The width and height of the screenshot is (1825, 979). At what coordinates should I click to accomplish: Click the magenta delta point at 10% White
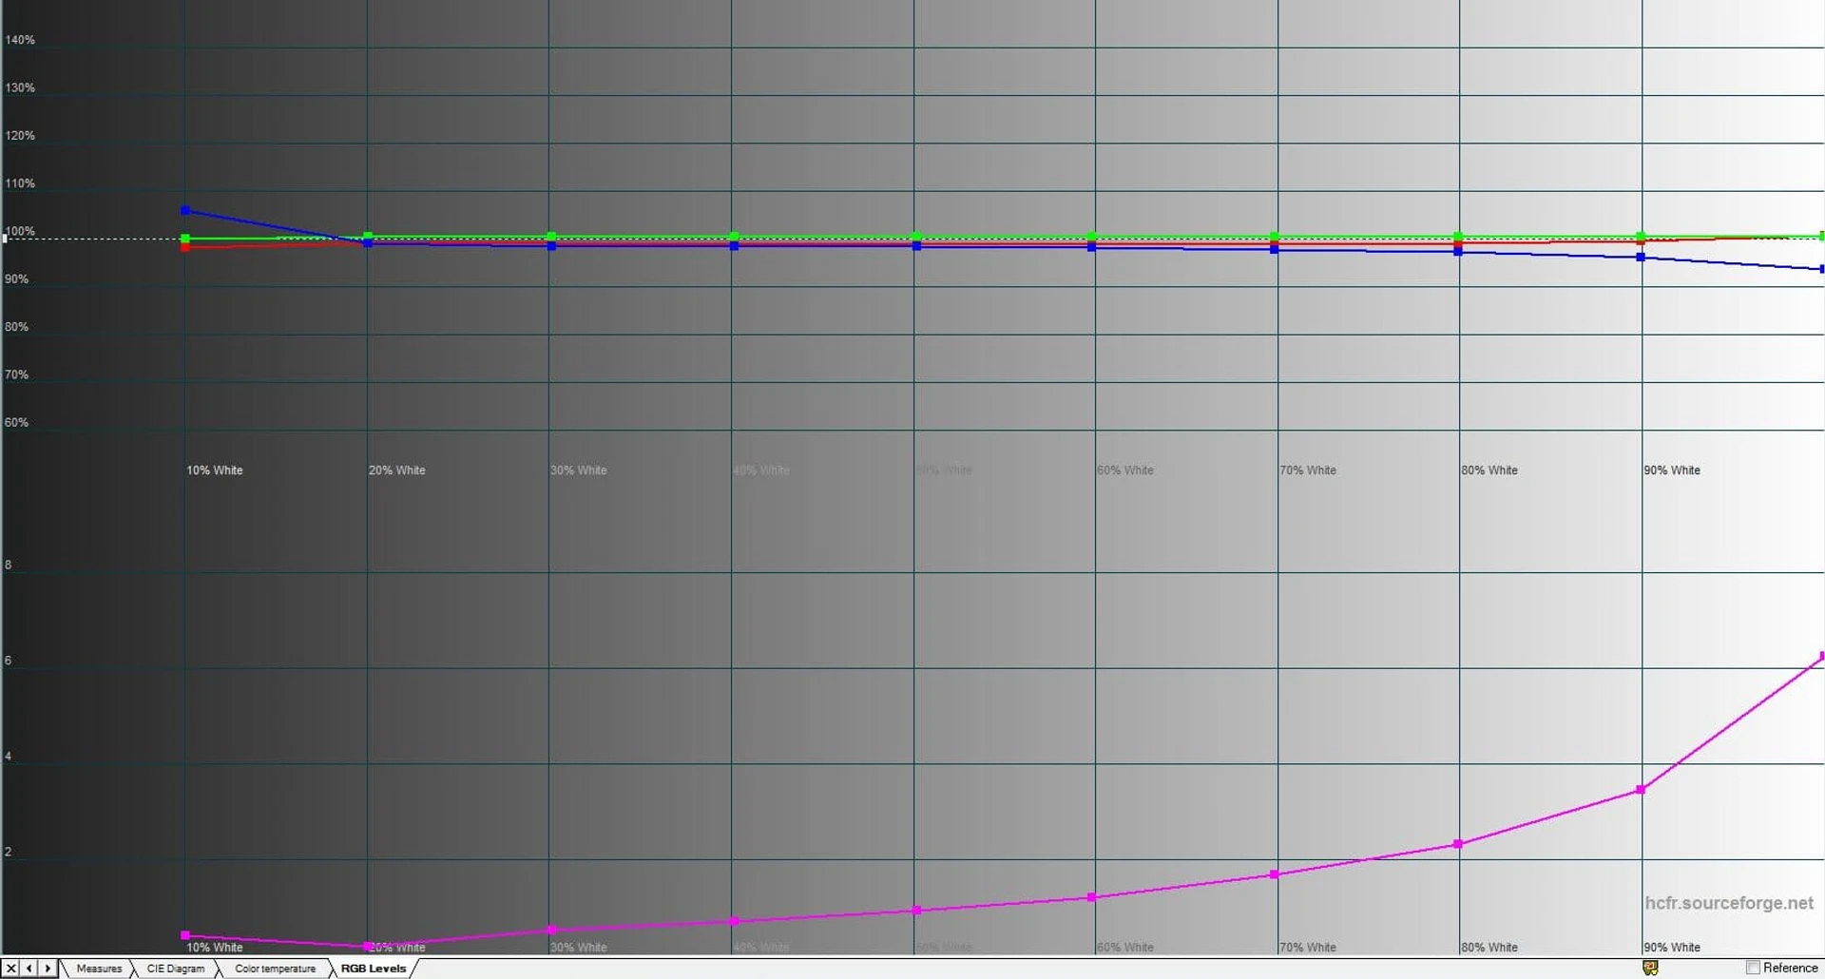point(185,935)
